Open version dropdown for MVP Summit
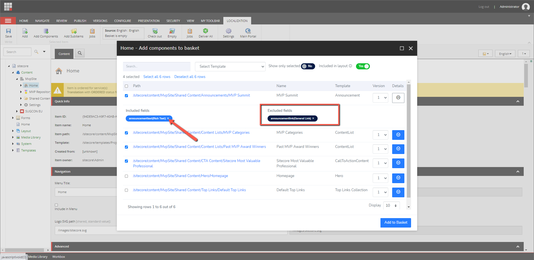This screenshot has width=534, height=260. coord(380,98)
